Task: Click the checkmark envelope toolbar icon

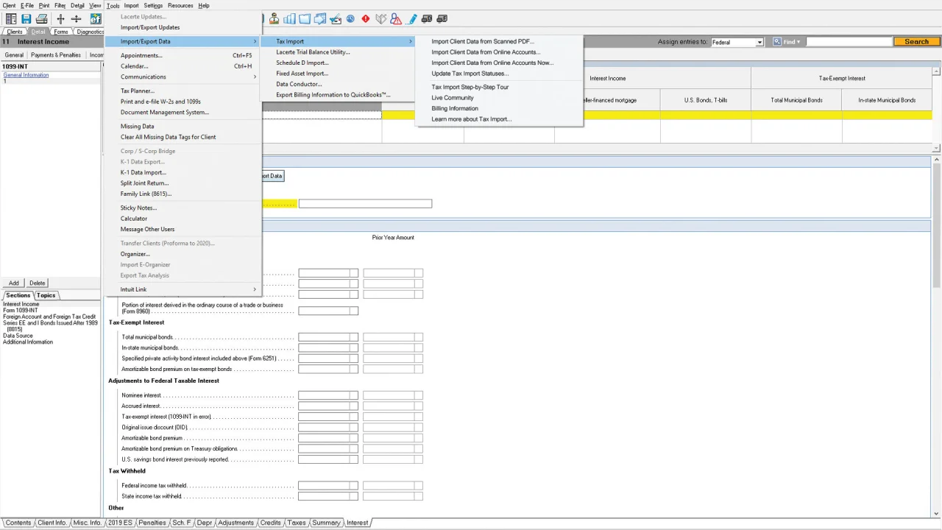Action: [x=336, y=18]
